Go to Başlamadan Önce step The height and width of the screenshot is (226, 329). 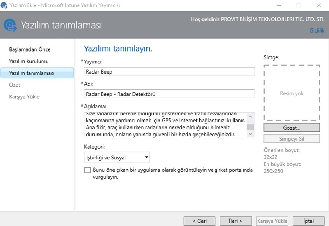(x=30, y=49)
